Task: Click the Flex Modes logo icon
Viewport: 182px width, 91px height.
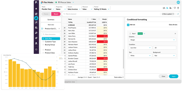Action: click(42, 2)
